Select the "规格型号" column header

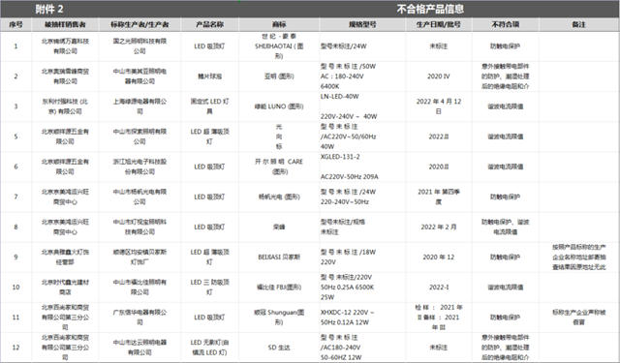(362, 24)
